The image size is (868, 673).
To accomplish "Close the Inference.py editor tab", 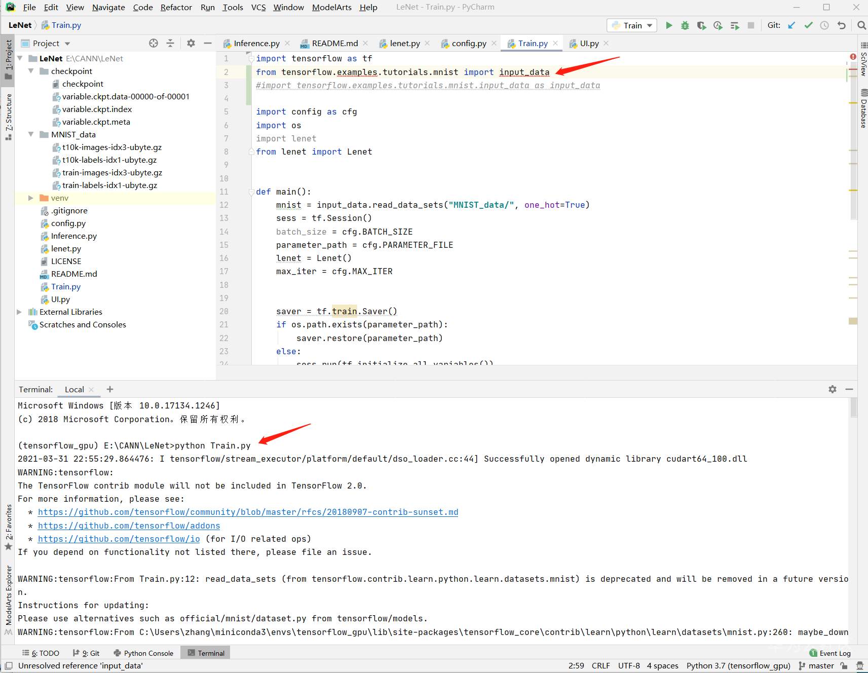I will pos(287,43).
